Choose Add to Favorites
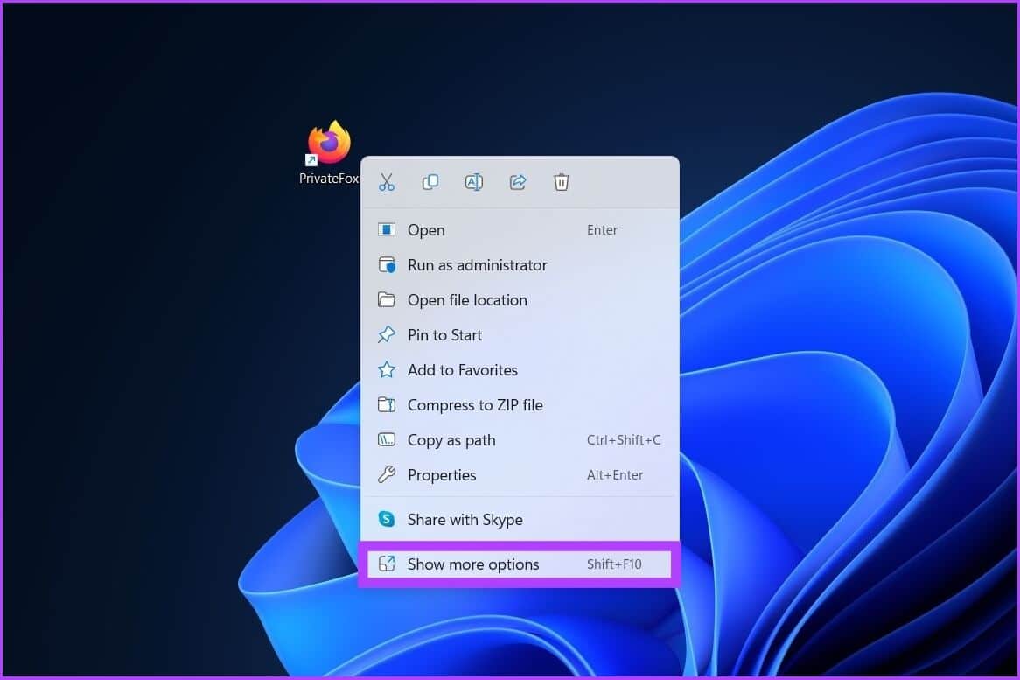This screenshot has width=1020, height=680. point(520,370)
